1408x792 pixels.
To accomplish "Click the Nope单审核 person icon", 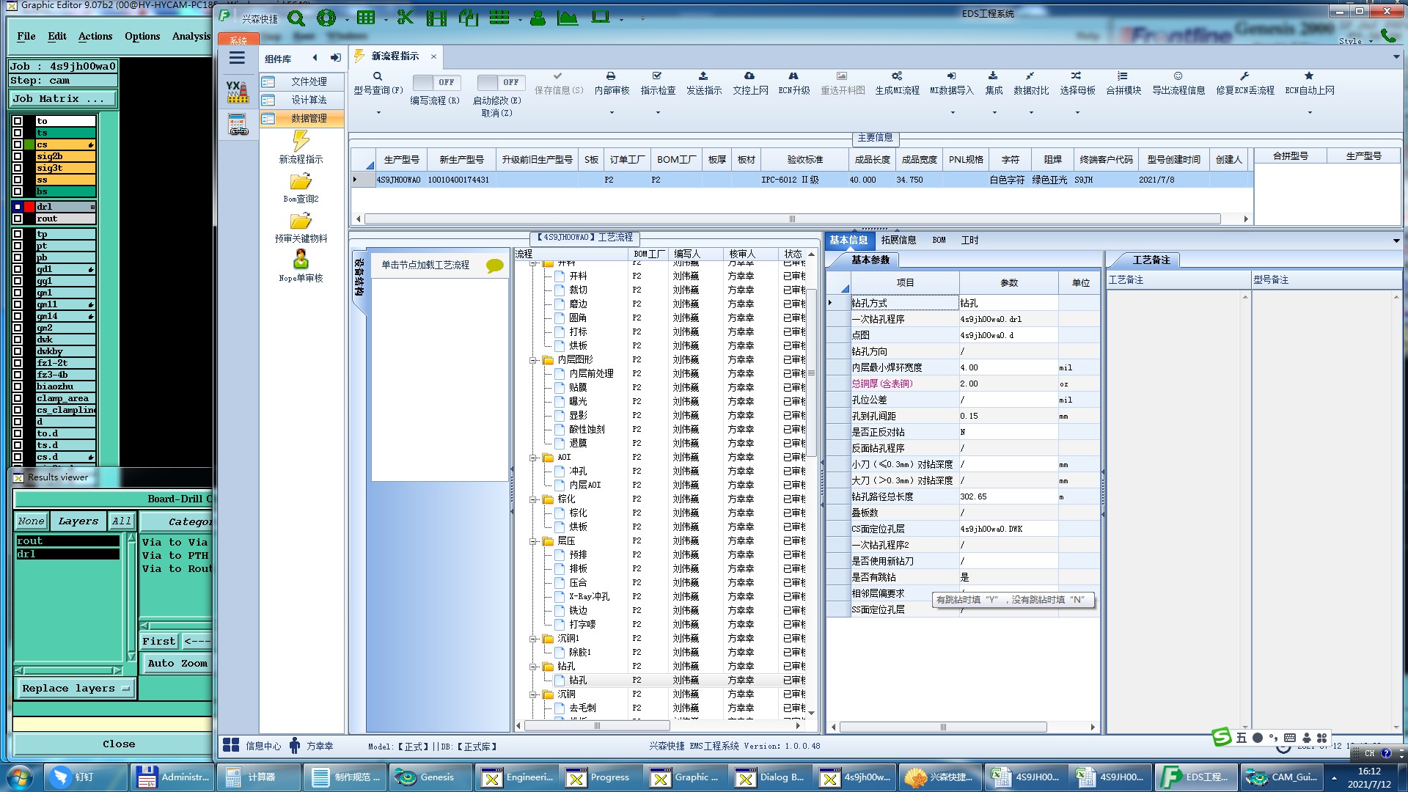I will click(x=301, y=260).
